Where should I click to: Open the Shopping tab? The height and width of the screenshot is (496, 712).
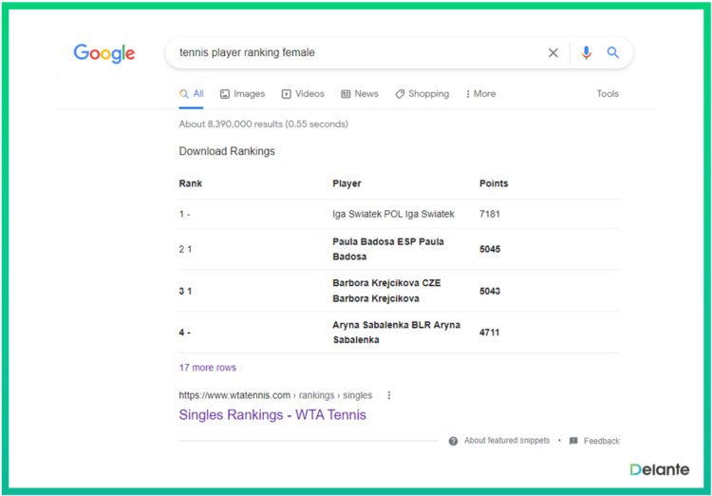pos(422,94)
